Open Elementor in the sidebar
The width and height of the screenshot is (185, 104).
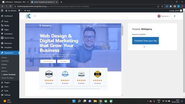click(x=8, y=43)
